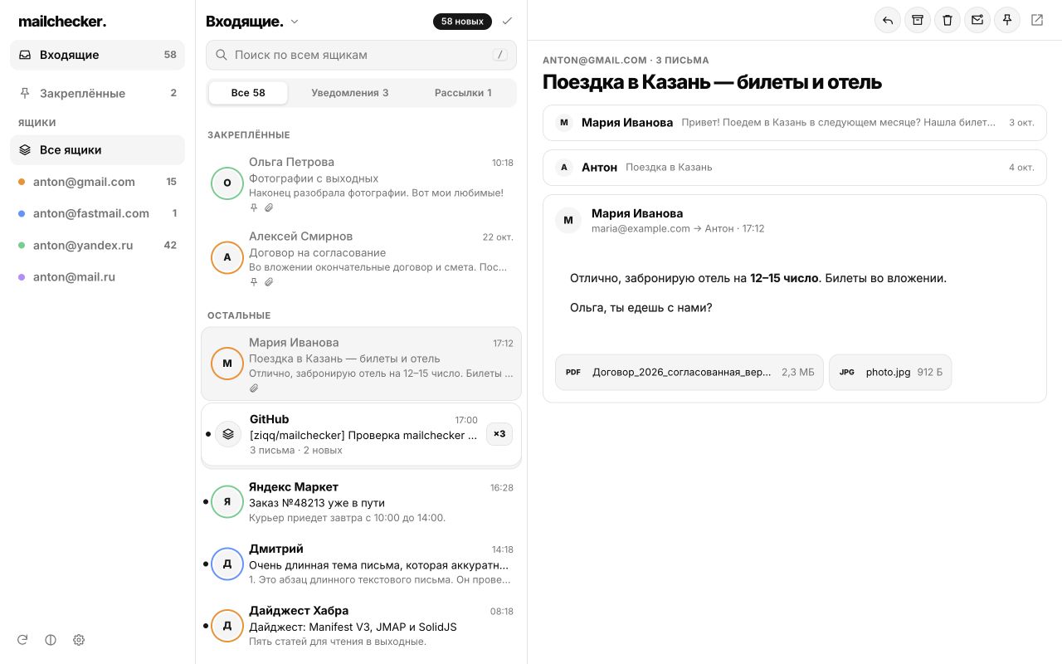Click Мария Иванова's avatar in open message
Viewport: 1062px width, 664px height.
click(x=568, y=220)
